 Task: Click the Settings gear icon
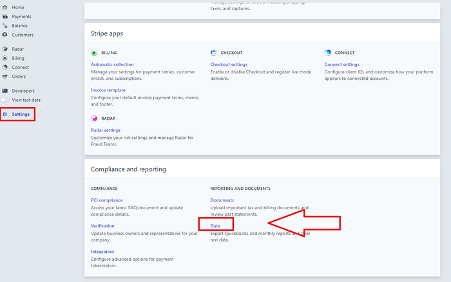point(5,114)
